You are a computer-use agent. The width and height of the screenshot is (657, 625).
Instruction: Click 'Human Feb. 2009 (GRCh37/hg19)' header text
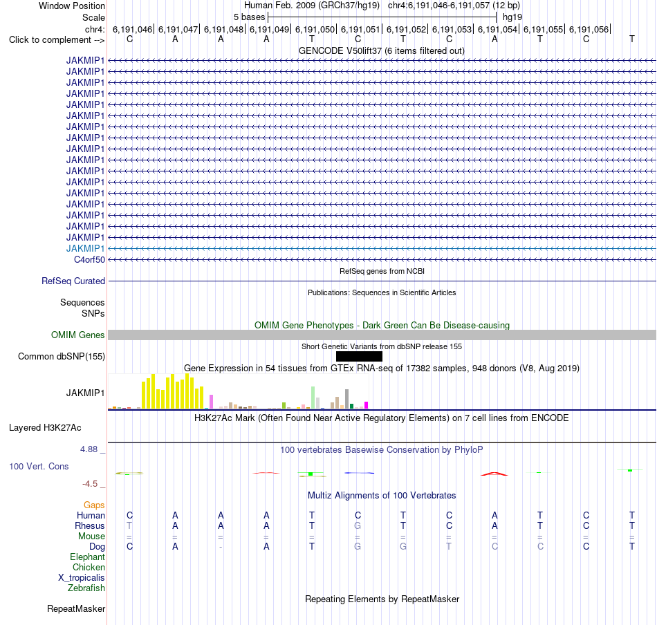click(x=312, y=6)
